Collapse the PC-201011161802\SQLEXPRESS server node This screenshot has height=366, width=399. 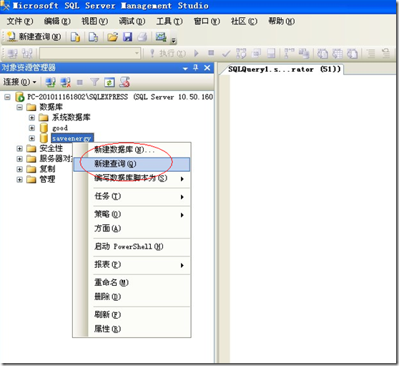coord(8,97)
